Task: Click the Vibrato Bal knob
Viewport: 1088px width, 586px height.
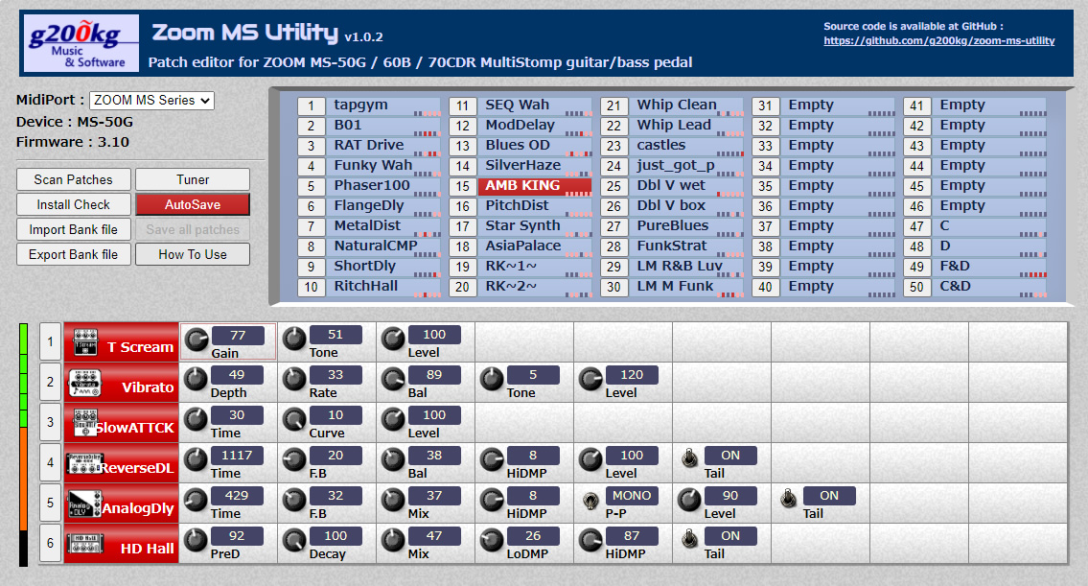Action: 393,379
